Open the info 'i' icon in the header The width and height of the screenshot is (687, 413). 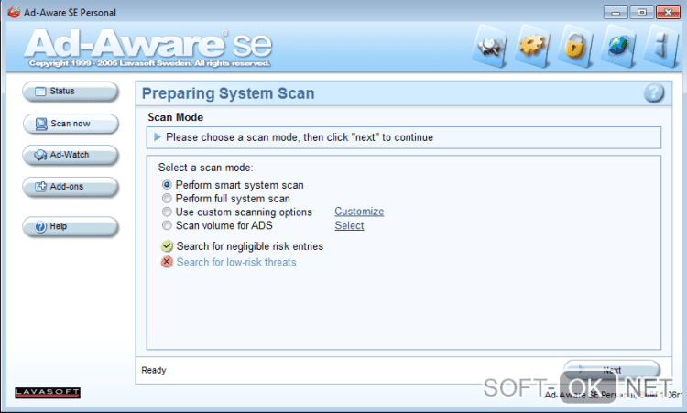pyautogui.click(x=660, y=47)
